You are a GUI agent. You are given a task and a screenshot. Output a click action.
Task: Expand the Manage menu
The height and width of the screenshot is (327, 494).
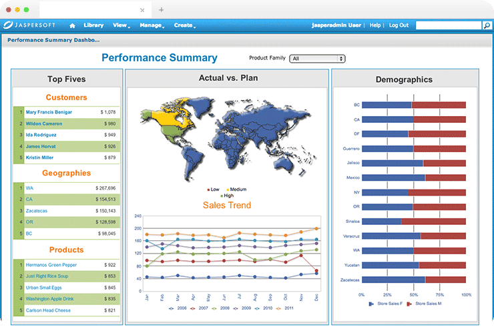pyautogui.click(x=152, y=25)
